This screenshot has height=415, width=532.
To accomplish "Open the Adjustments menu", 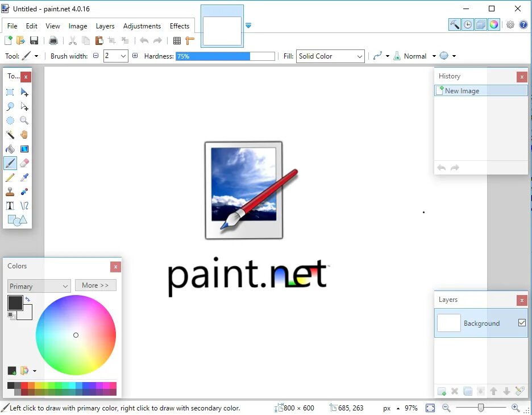I will click(142, 26).
